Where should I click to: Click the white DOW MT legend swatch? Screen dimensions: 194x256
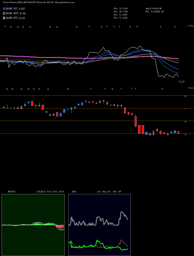tap(4, 14)
